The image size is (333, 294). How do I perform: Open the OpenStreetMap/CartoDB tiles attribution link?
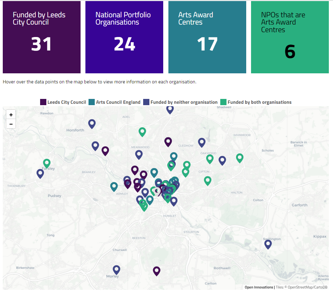click(307, 287)
